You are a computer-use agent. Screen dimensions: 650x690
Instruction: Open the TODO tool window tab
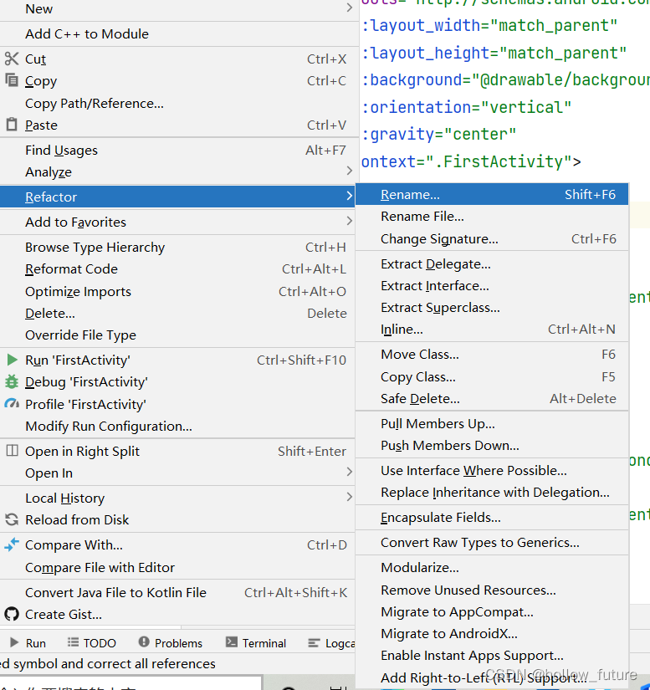point(91,643)
